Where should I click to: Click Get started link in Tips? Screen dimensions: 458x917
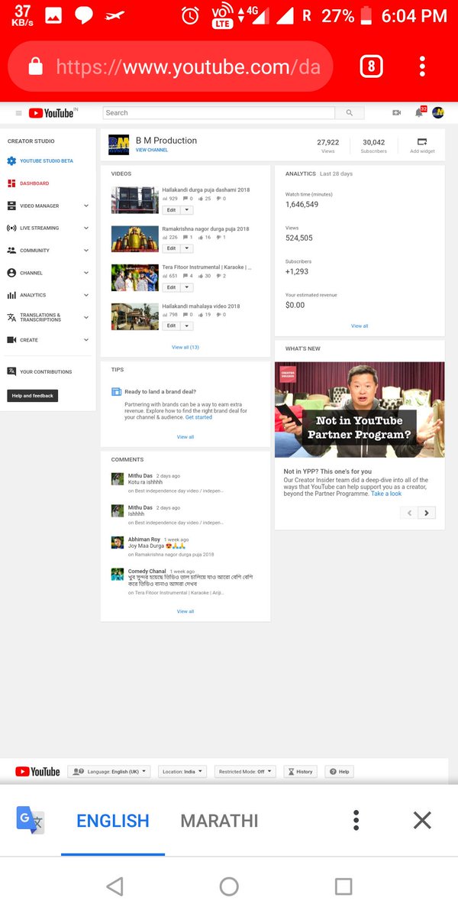click(x=198, y=417)
